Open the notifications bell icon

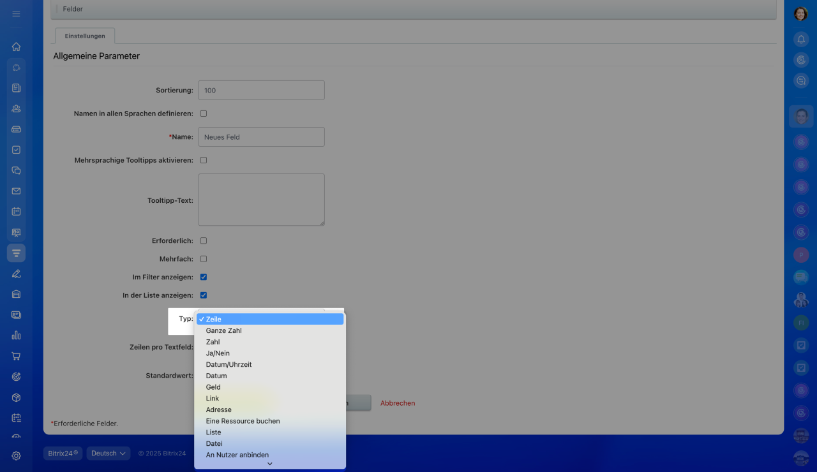point(801,39)
